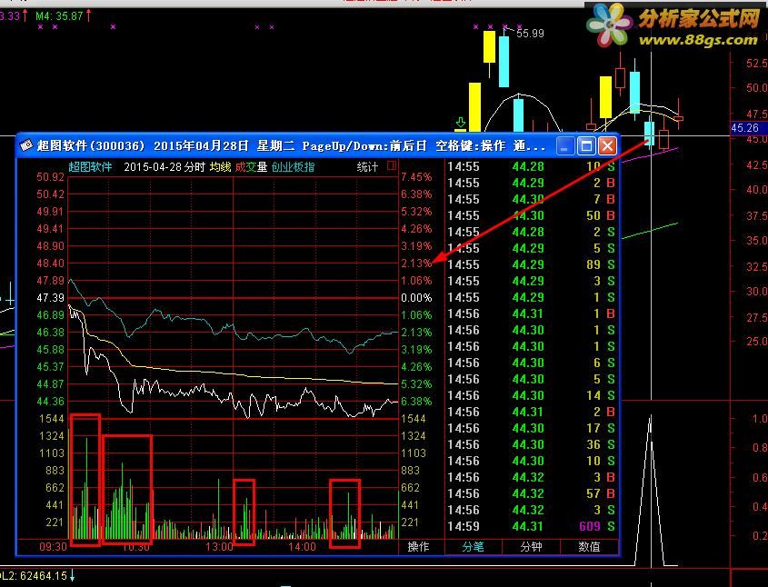Click the 2015-04-28 分时 header text

coord(165,167)
